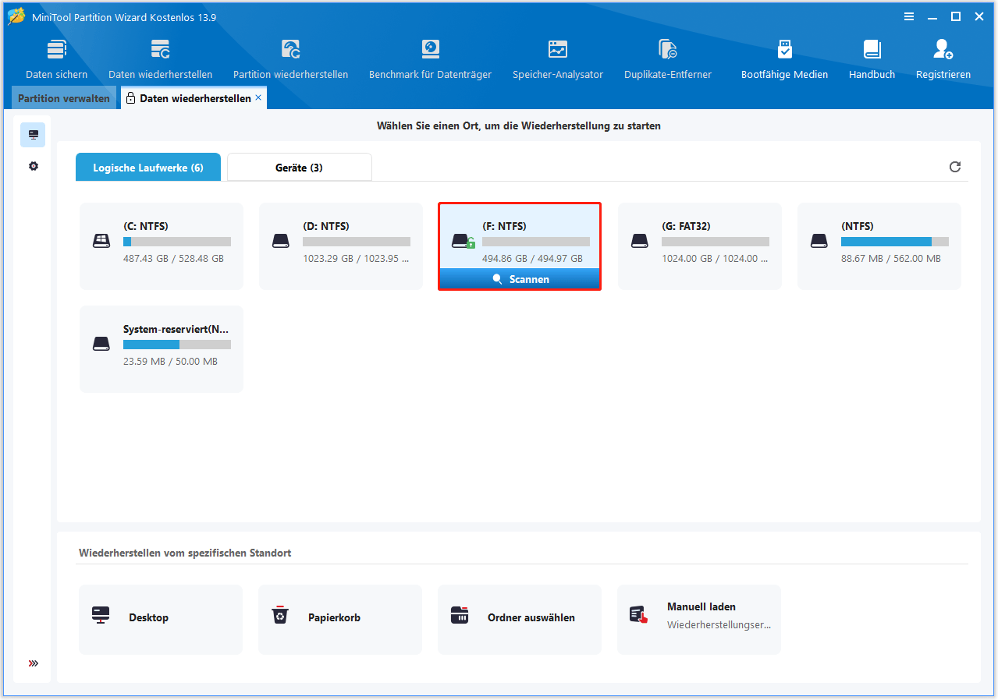The image size is (998, 700).
Task: Click the D: drive disk icon
Action: point(281,241)
